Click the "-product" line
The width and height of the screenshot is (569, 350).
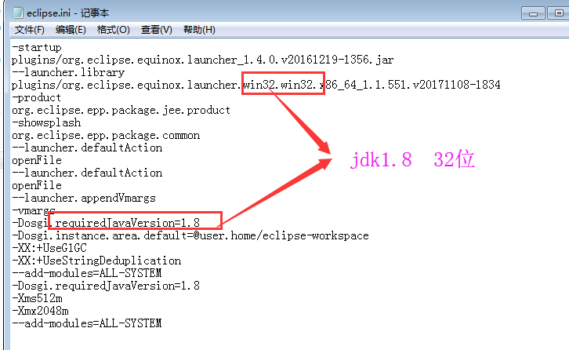coord(36,98)
